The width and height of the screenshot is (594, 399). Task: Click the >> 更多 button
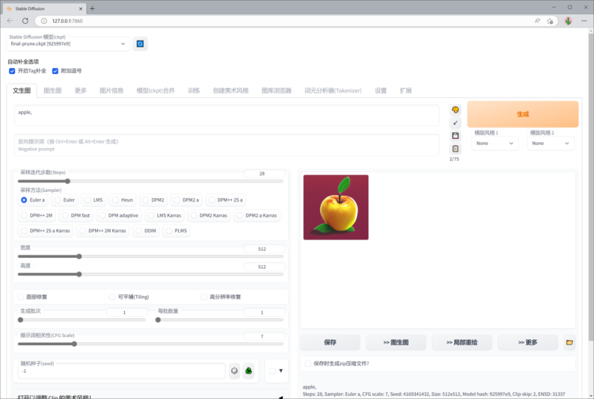(527, 342)
